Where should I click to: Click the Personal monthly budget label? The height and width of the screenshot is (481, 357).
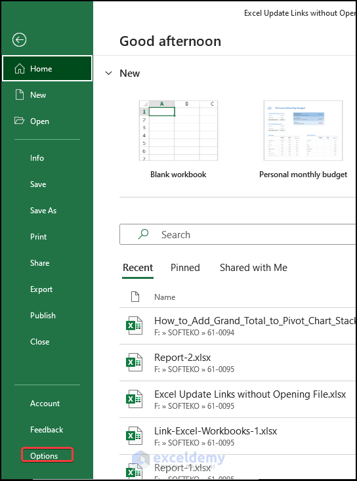[303, 175]
